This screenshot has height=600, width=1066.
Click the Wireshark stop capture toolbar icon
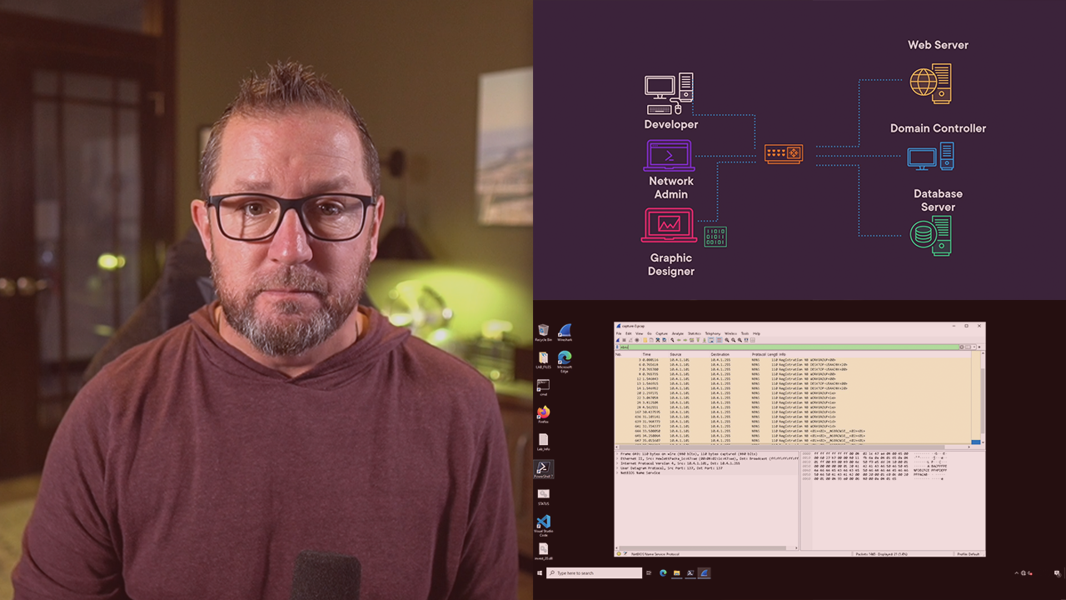click(x=625, y=340)
